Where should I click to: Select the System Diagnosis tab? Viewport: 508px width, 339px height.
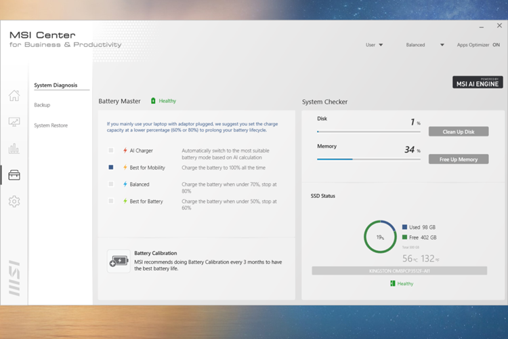coord(56,85)
